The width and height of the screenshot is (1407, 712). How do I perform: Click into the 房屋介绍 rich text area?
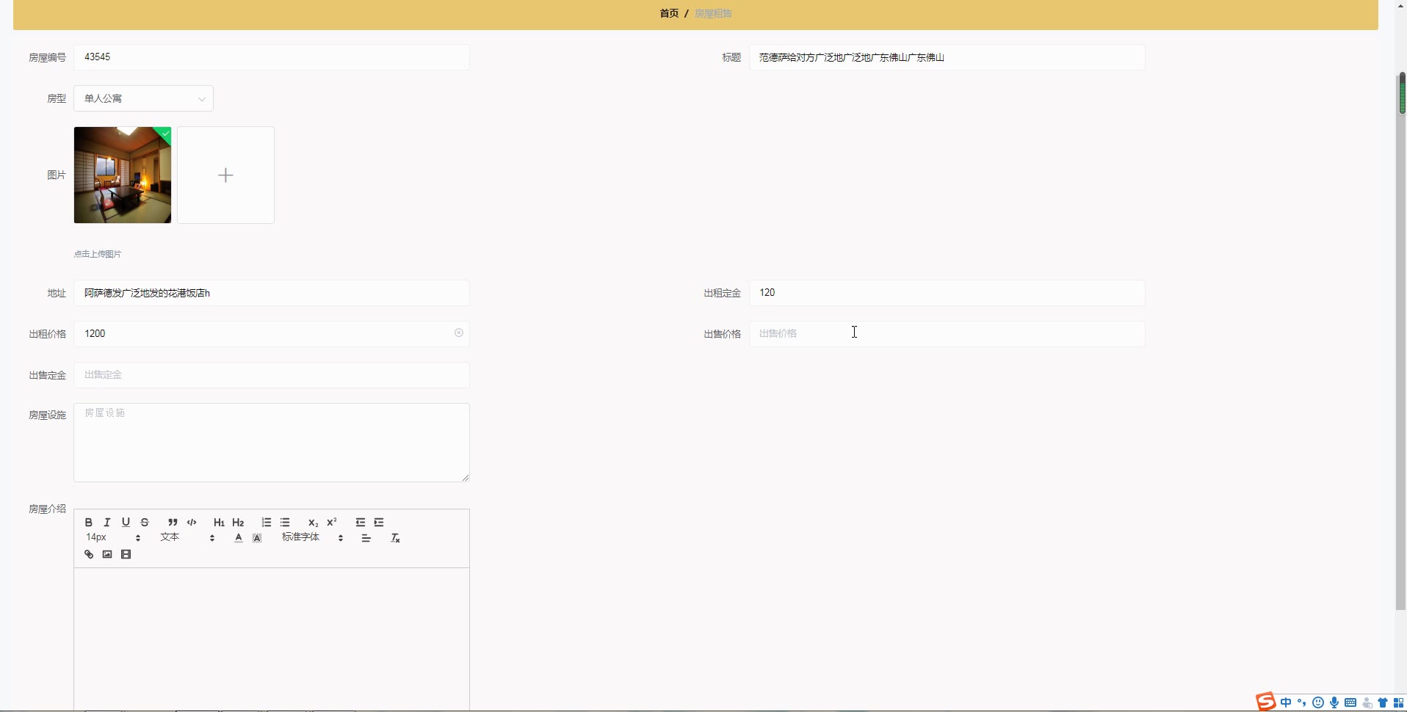[x=271, y=639]
